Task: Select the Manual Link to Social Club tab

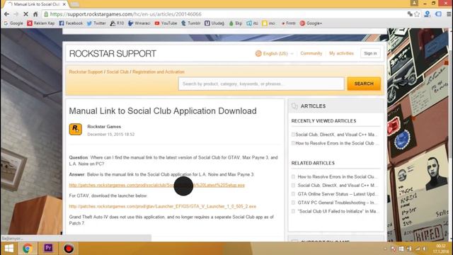Action: click(x=36, y=4)
